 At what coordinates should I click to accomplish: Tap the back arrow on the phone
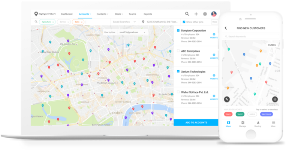pos(226,28)
